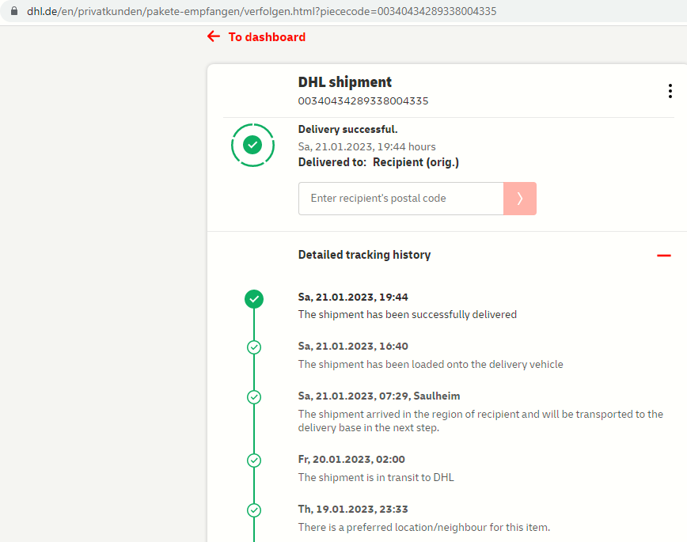Screen dimensions: 687x542
Task: Click the DHL shipment title
Action: click(344, 82)
